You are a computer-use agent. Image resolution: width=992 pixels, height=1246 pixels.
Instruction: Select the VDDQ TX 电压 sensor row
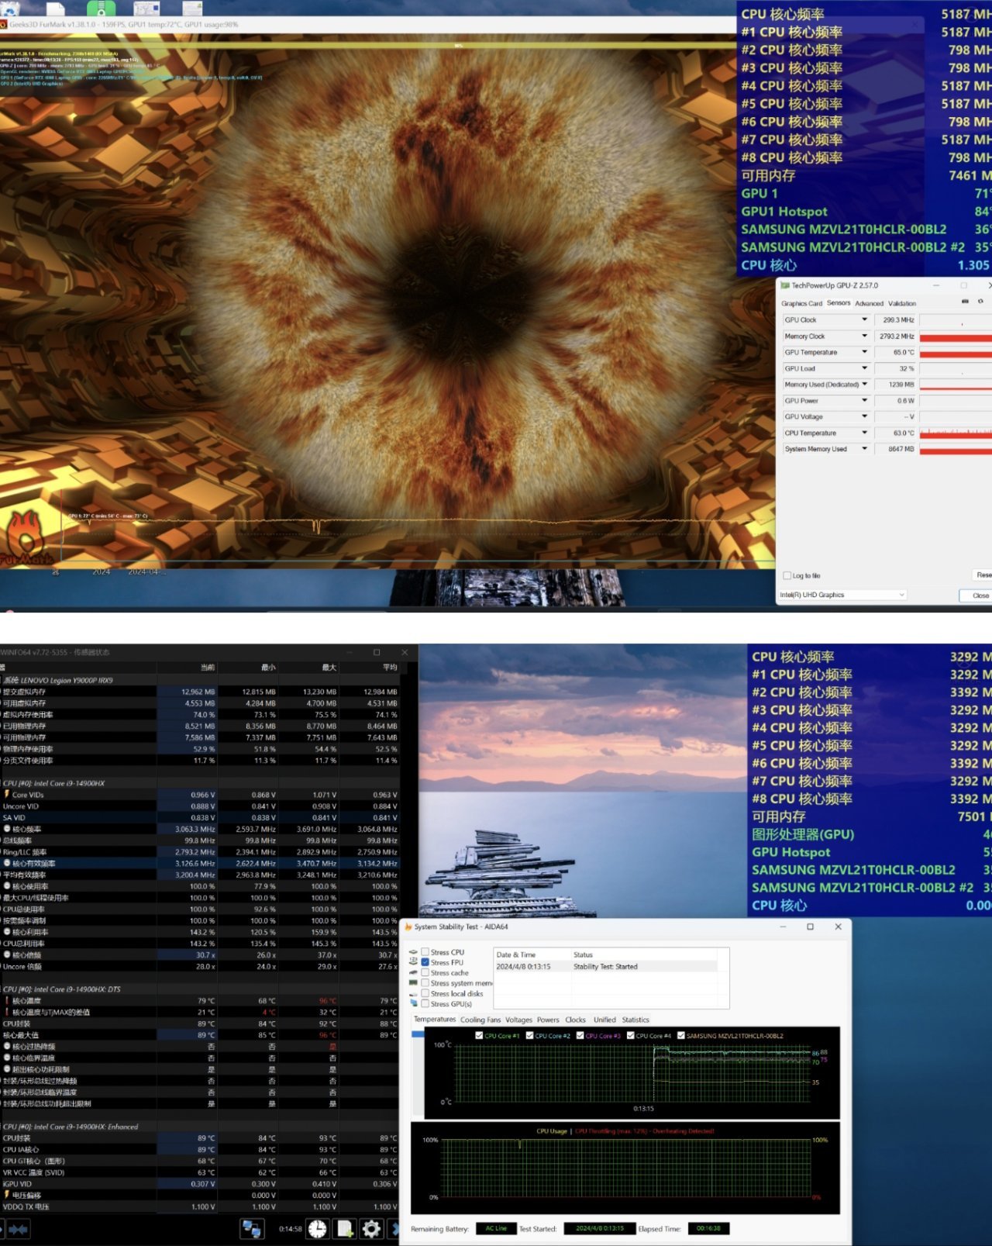pos(201,1206)
